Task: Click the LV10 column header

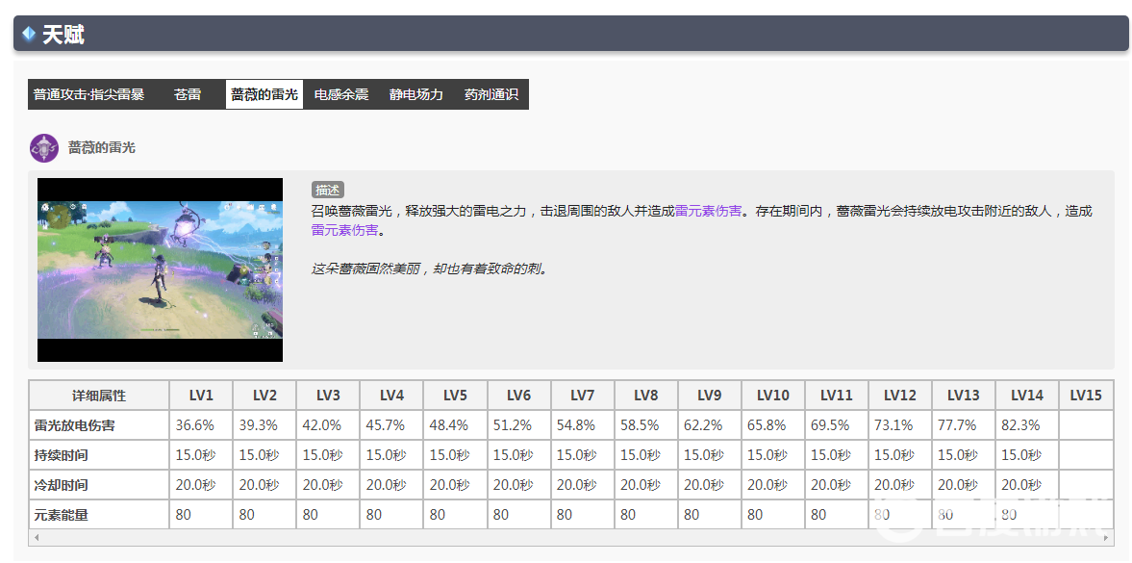Action: point(772,396)
